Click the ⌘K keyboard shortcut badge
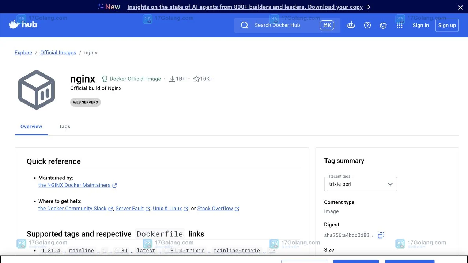The height and width of the screenshot is (263, 468). [x=327, y=25]
